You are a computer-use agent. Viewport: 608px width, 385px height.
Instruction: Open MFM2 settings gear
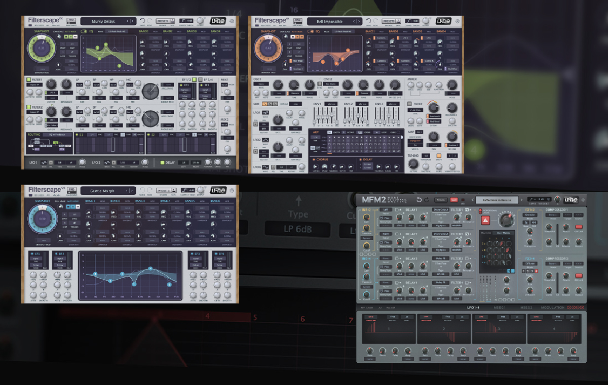[x=583, y=200]
